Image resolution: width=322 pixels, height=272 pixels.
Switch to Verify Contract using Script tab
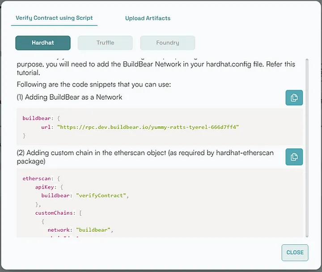[54, 18]
